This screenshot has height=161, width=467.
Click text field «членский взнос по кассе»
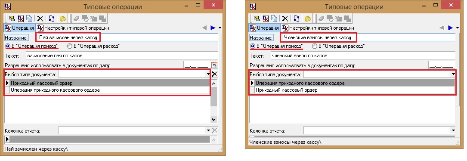(x=363, y=56)
